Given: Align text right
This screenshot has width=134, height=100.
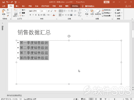Looking at the screenshot, I should click(x=66, y=15).
